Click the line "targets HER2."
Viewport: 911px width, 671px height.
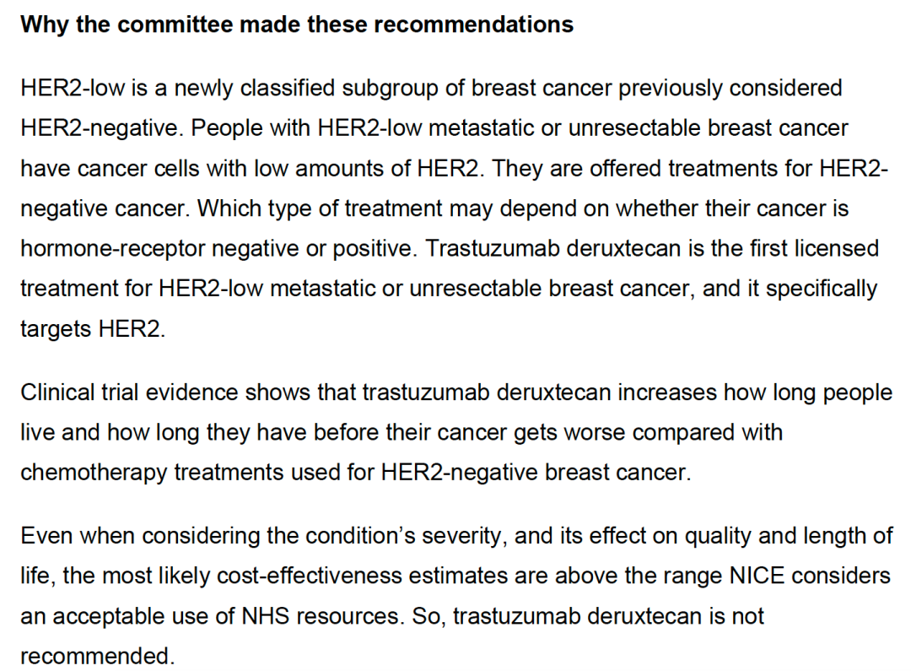coord(93,329)
